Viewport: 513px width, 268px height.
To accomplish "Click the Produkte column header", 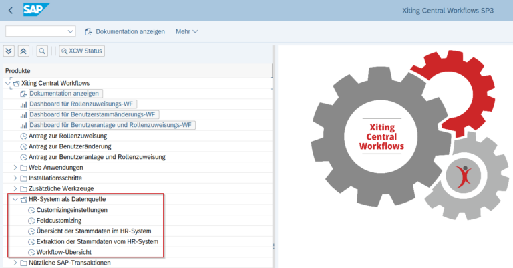I will [x=138, y=71].
